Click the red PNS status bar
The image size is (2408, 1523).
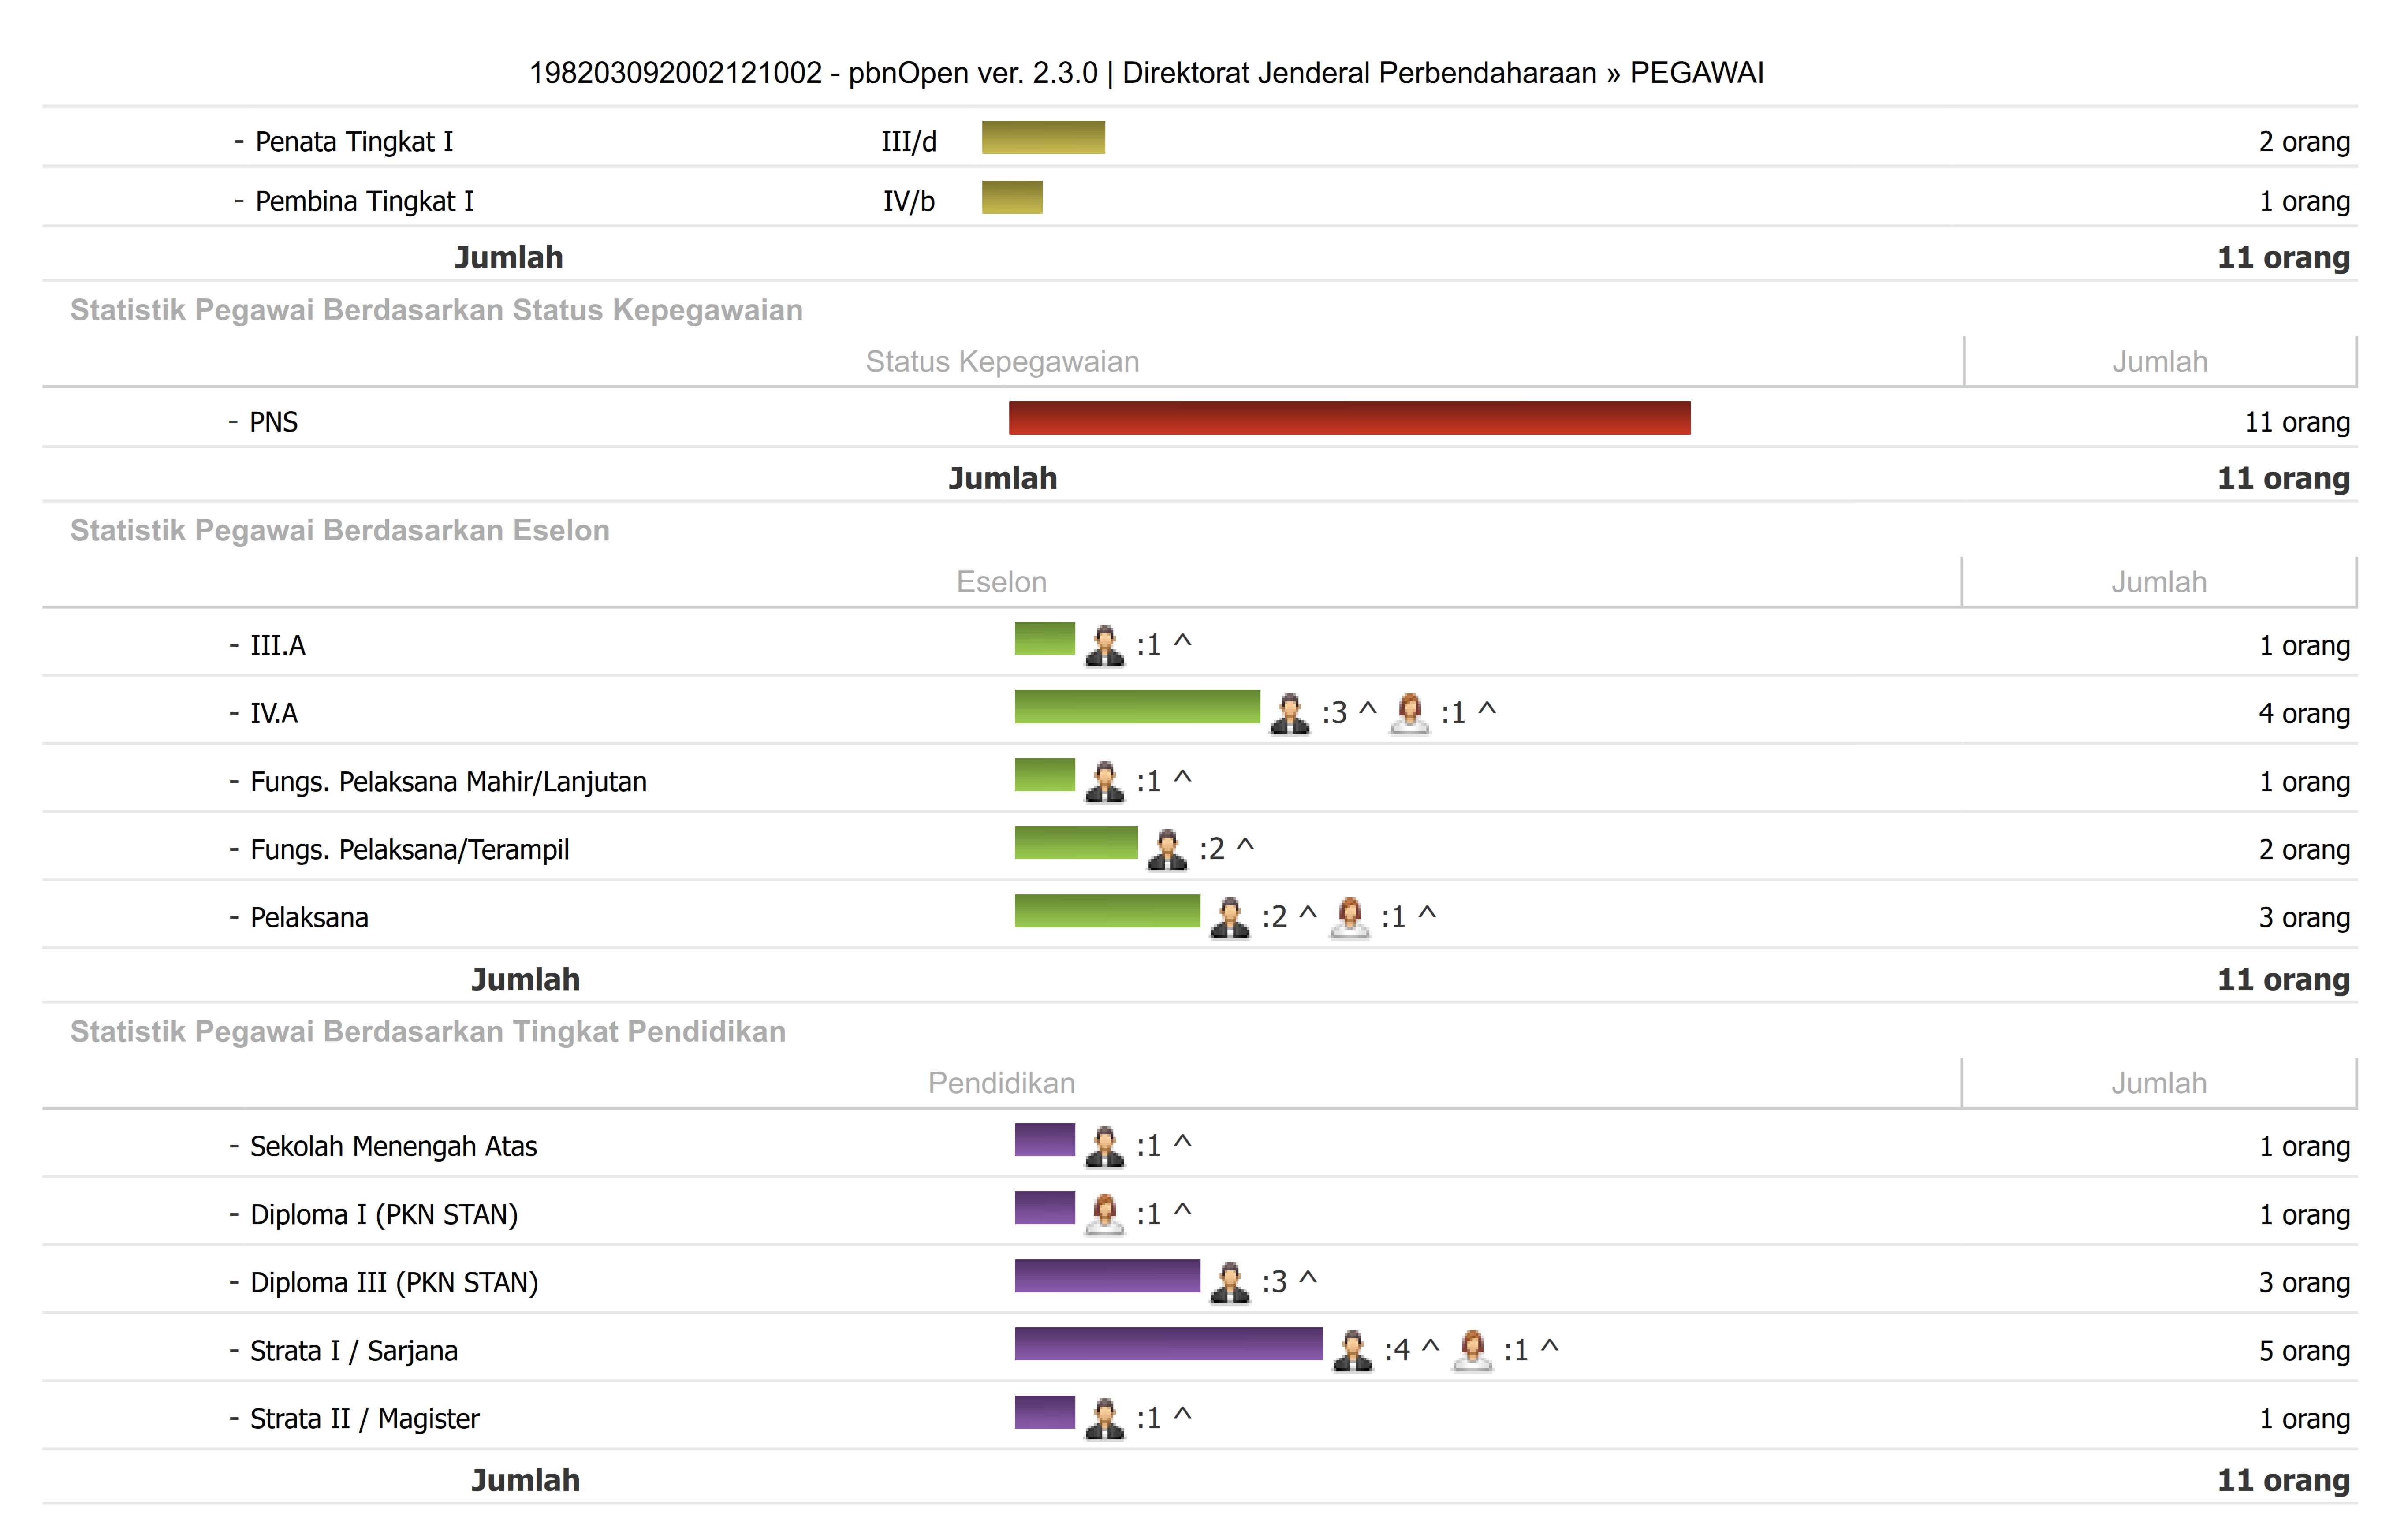(x=1349, y=418)
